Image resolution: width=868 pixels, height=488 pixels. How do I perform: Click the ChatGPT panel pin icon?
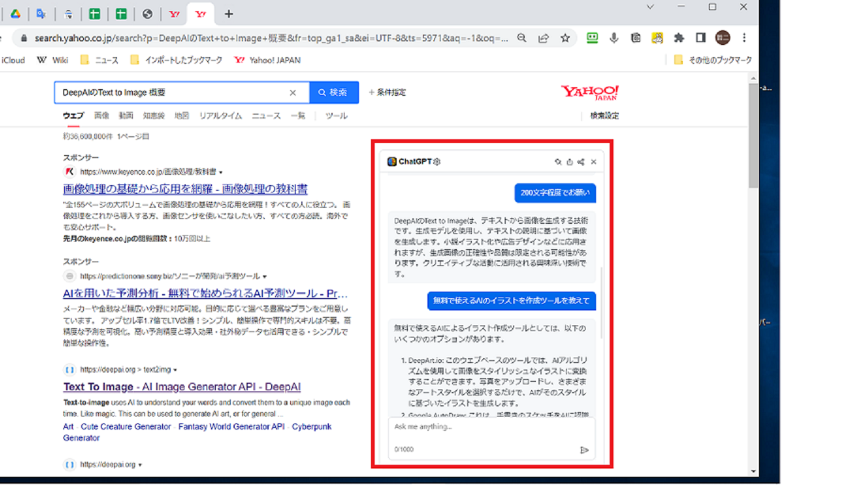tap(558, 162)
